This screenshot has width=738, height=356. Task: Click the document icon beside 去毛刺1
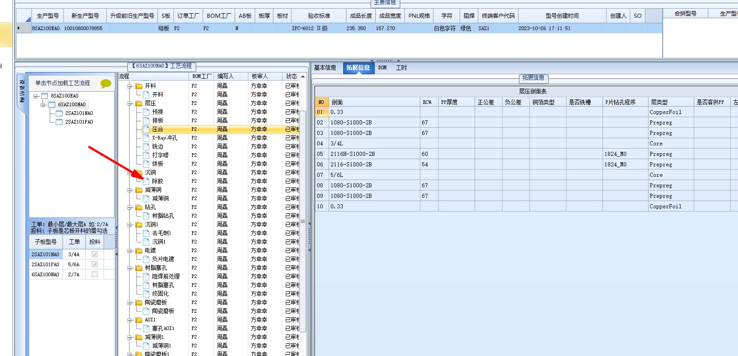[x=147, y=233]
